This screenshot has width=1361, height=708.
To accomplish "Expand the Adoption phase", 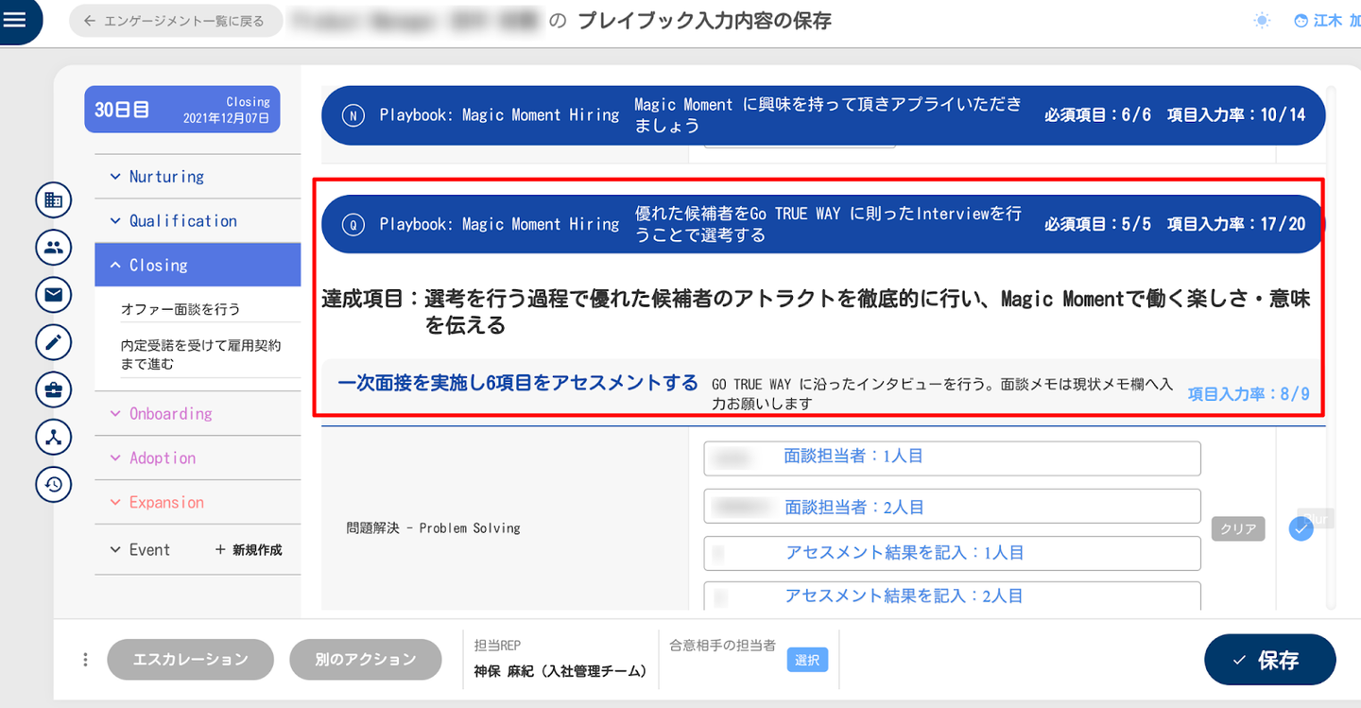I will [x=198, y=458].
